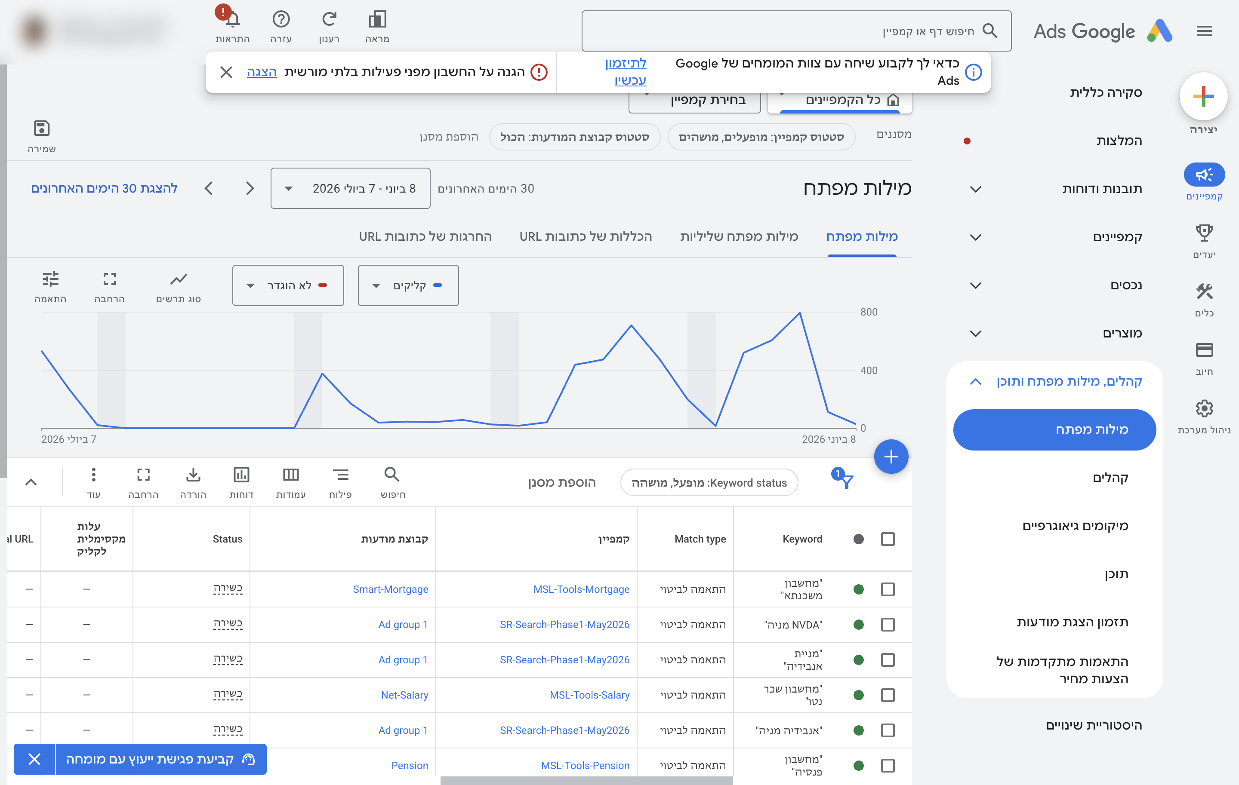This screenshot has height=785, width=1239.
Task: Open the hamburger main menu
Action: coord(1204,31)
